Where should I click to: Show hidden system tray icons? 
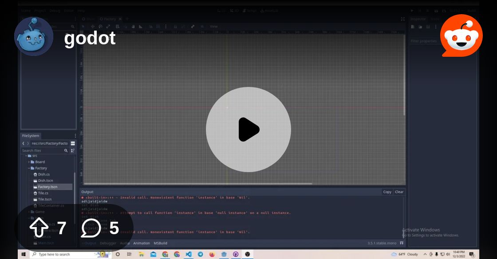coord(425,254)
